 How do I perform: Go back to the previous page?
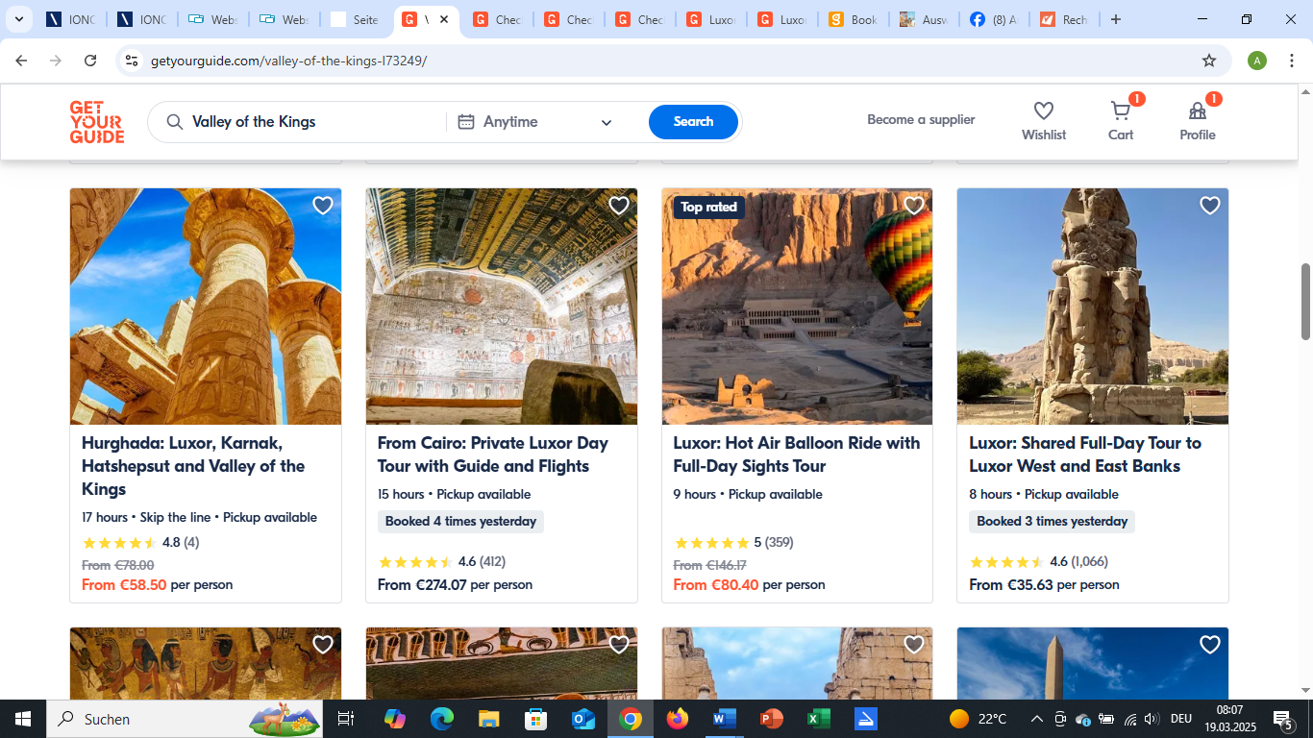click(21, 61)
